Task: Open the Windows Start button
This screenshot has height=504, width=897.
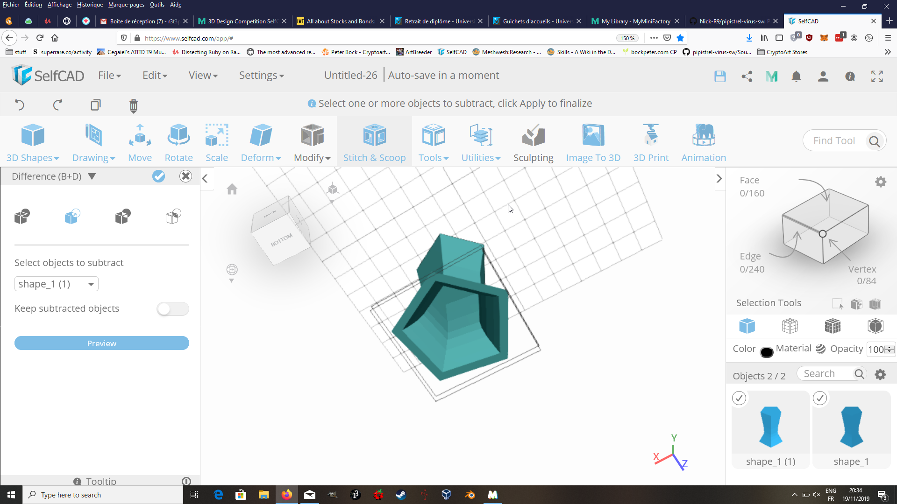Action: (x=11, y=495)
